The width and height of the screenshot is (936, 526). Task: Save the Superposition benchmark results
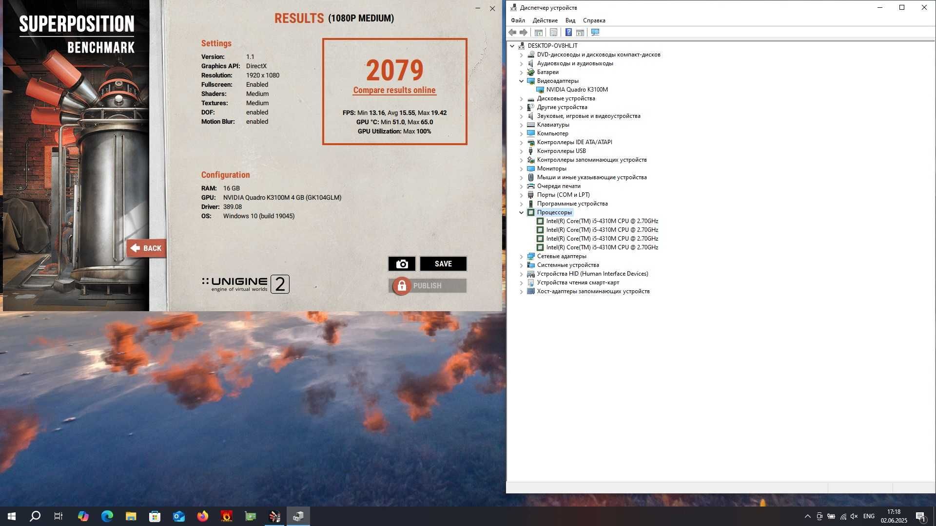(x=443, y=263)
